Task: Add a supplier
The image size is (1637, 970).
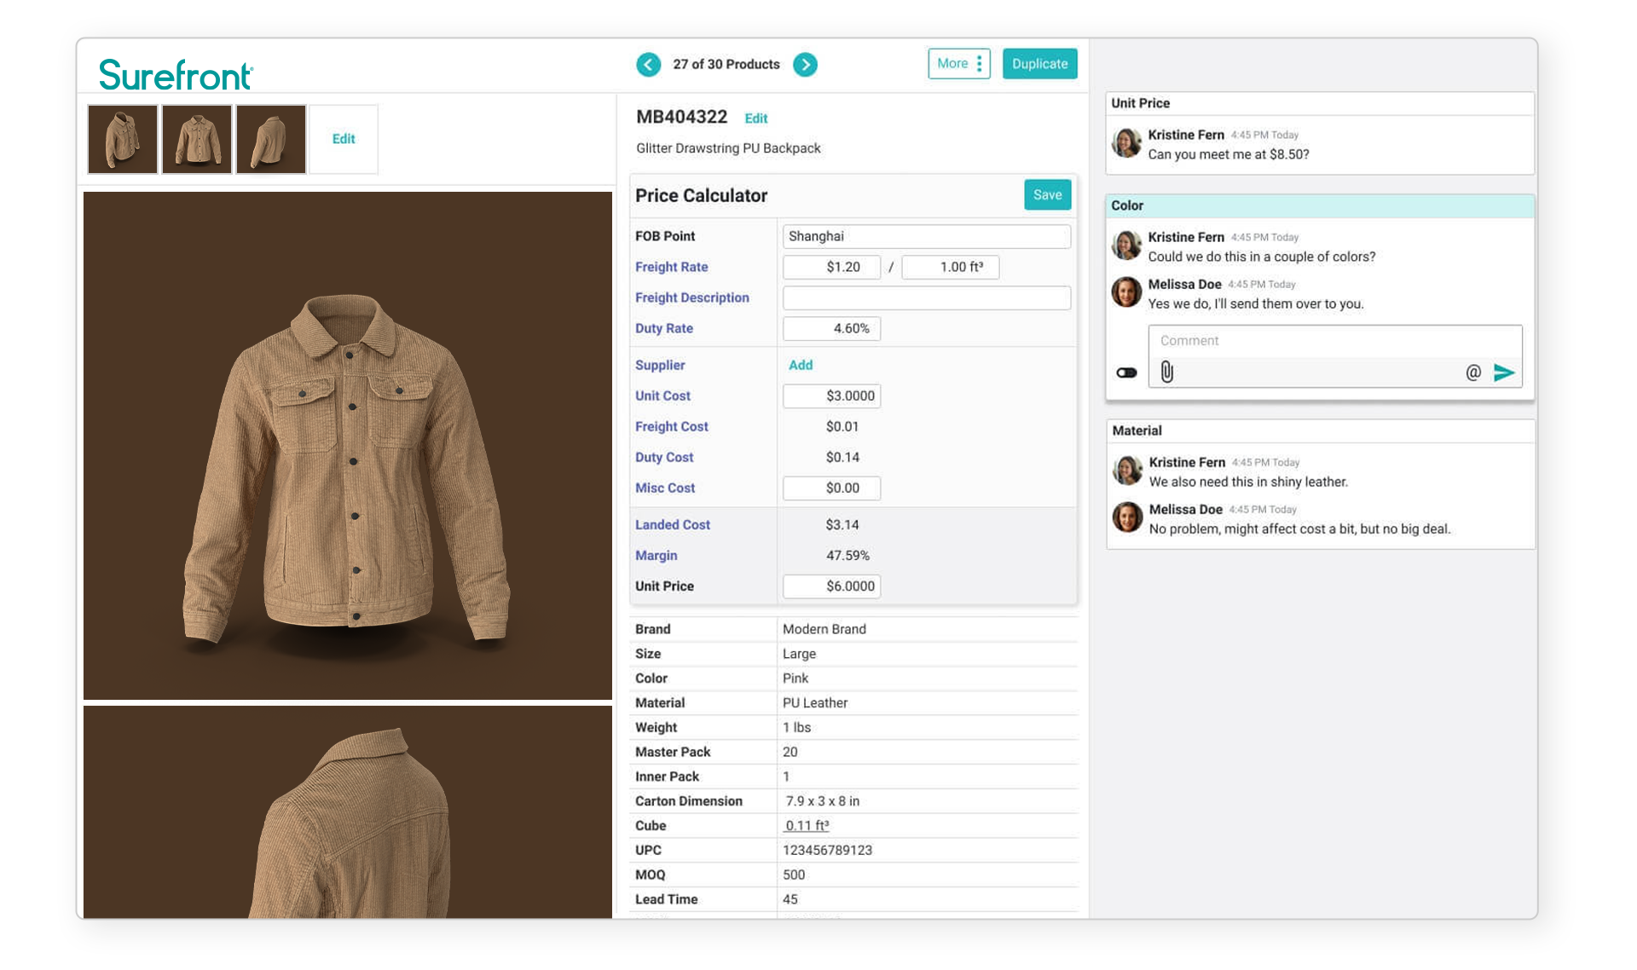Action: (801, 365)
